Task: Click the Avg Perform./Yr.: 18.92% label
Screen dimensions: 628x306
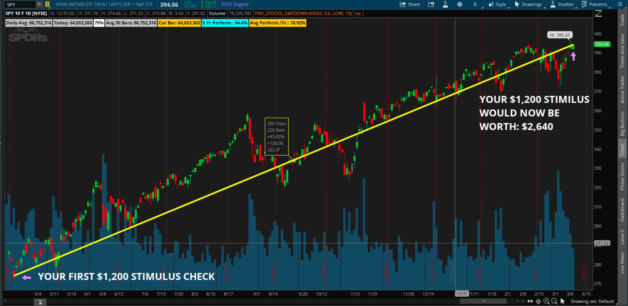Action: pyautogui.click(x=278, y=23)
